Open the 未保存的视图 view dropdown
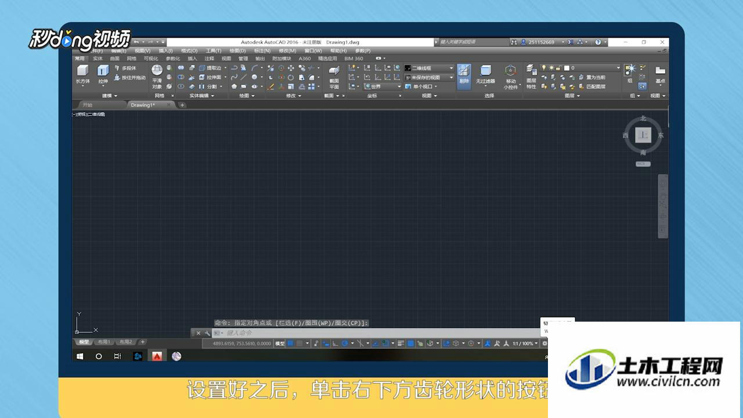The width and height of the screenshot is (743, 418). click(x=429, y=77)
